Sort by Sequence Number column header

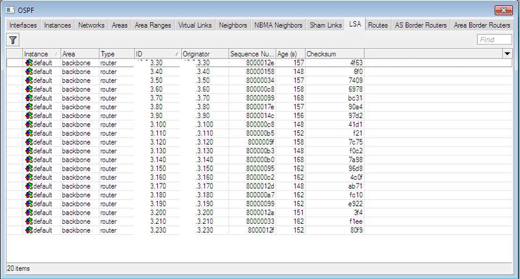pos(252,54)
